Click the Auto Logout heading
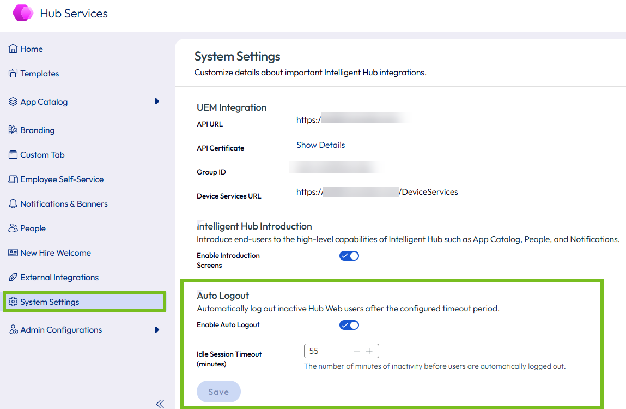The height and width of the screenshot is (409, 626). [223, 296]
